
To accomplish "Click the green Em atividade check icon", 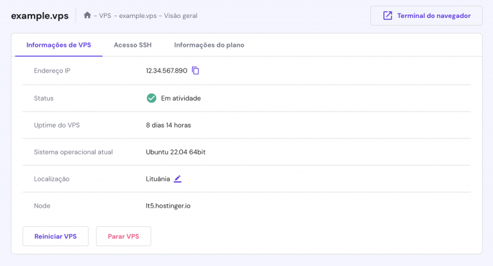I will point(151,98).
